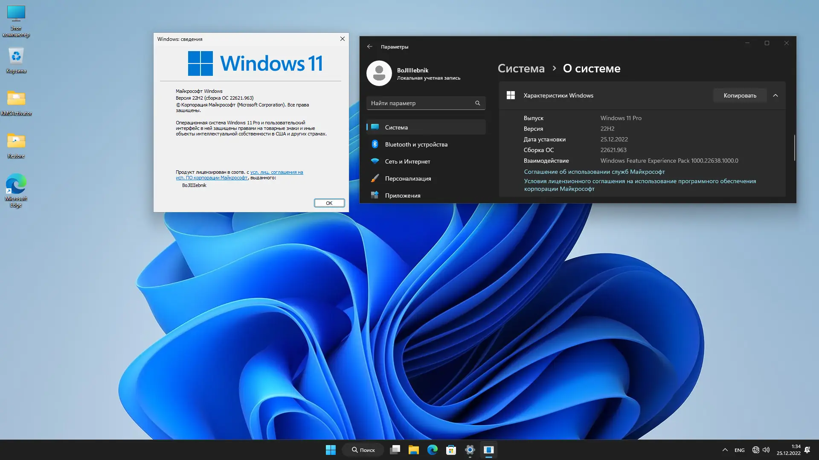This screenshot has height=460, width=819.
Task: Go to Network and Internet settings
Action: click(407, 161)
